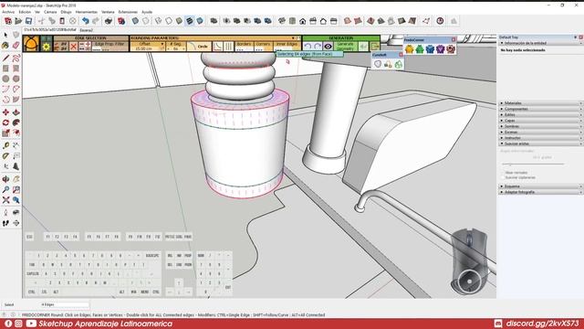Select the arrow Select tool
Viewport: 584px width, 329px height.
tap(5, 35)
